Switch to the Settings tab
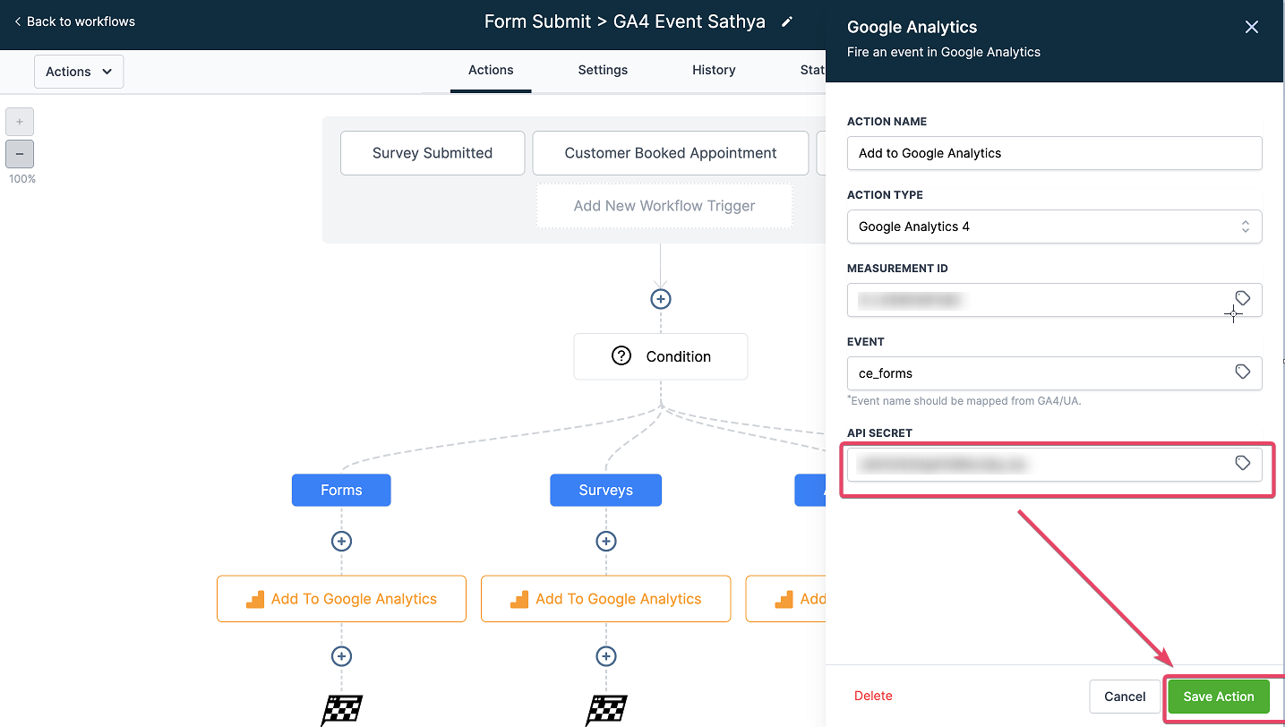 point(603,70)
